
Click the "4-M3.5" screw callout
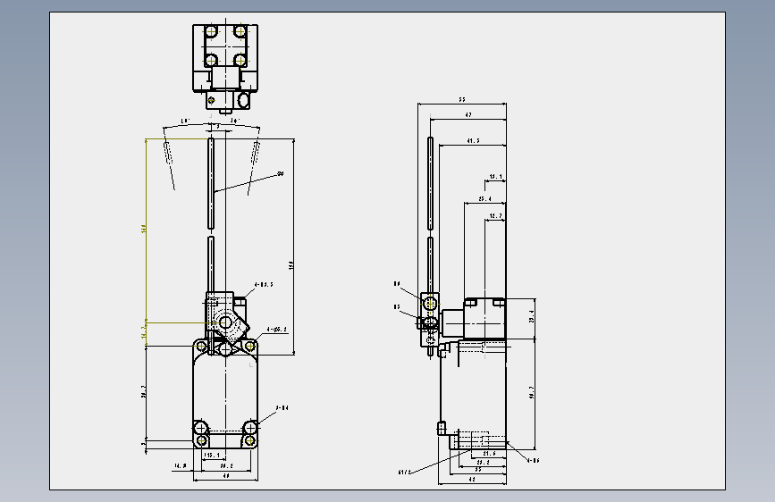[264, 285]
